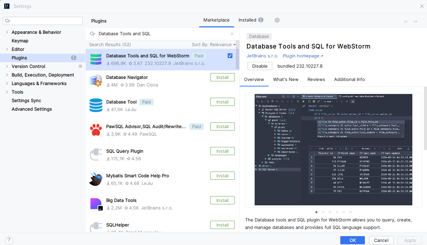Install the PawSQL Advisor plugin

pos(223,127)
